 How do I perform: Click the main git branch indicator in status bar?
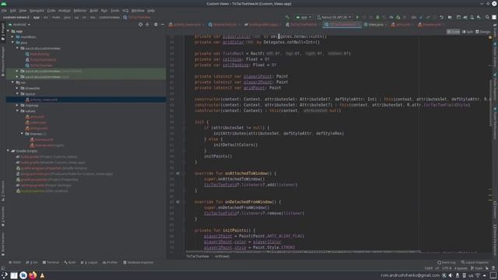pyautogui.click(x=476, y=268)
